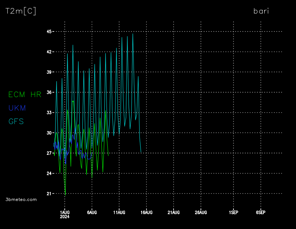Click the 42 degree y-axis label

tap(48, 52)
